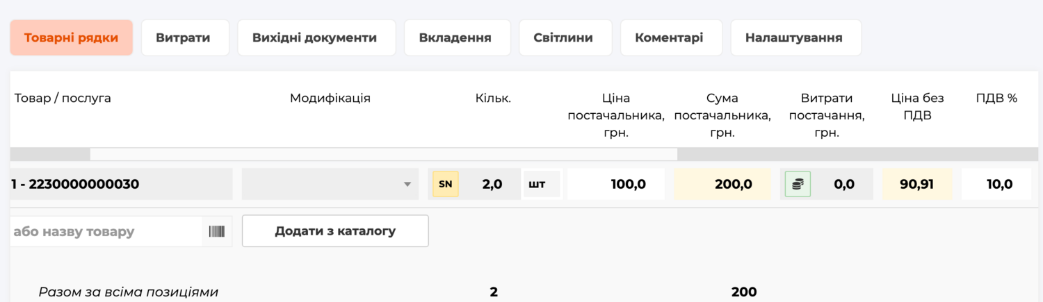Show the Світлини tab
The image size is (1043, 302).
[x=563, y=37]
